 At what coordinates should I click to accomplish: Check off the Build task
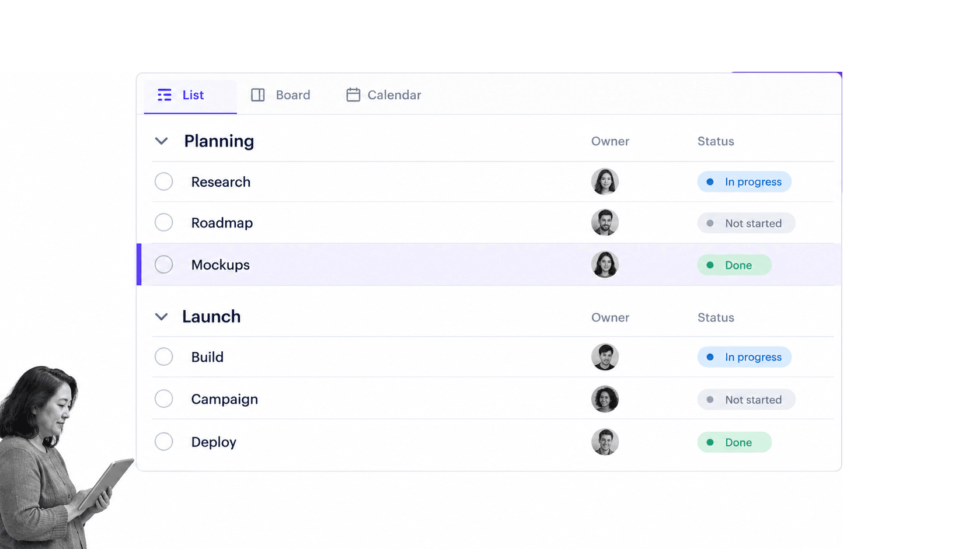164,356
